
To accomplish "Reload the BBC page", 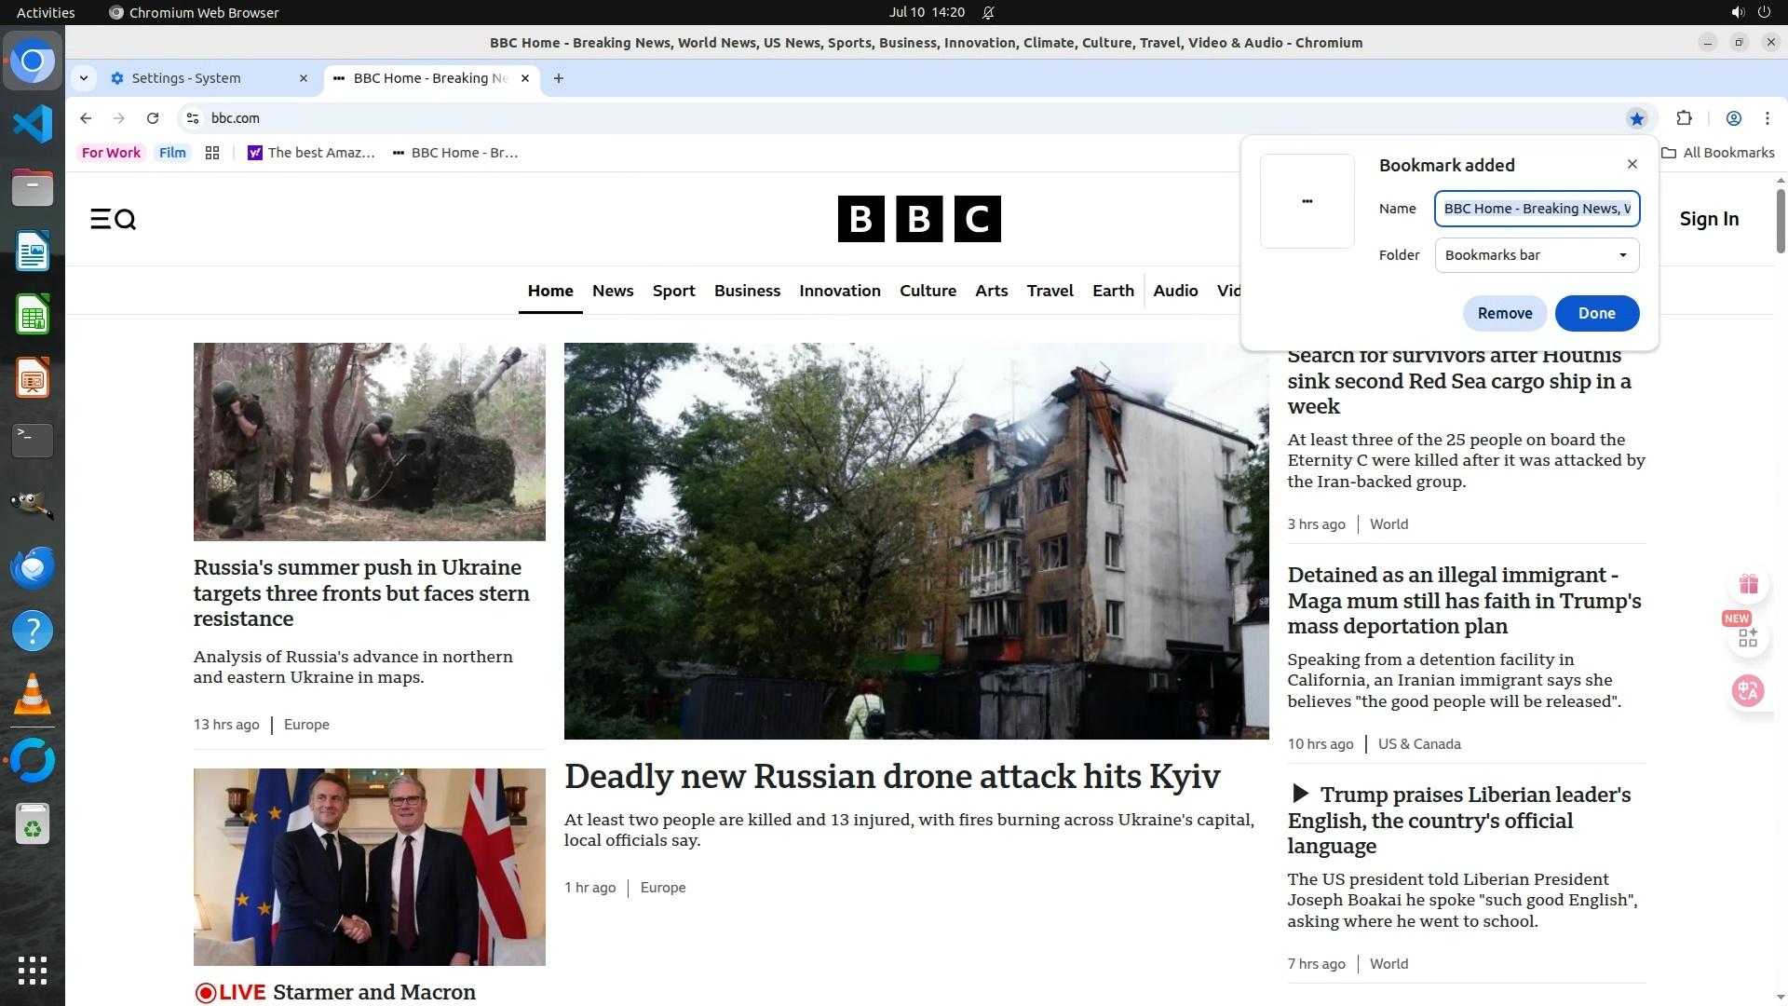I will point(153,118).
